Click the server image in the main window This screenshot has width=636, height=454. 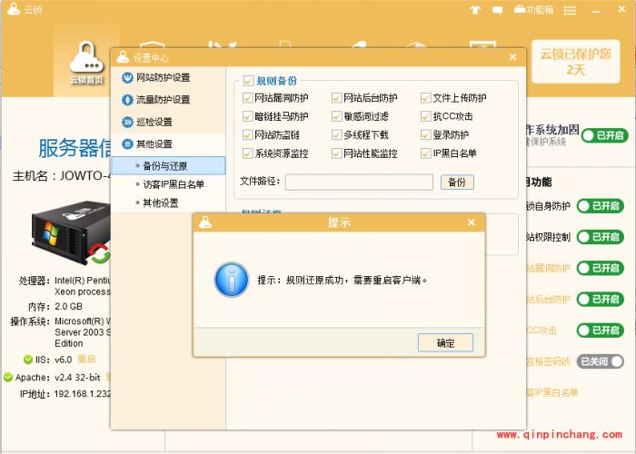(71, 232)
